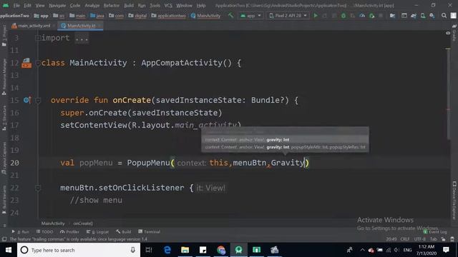Image resolution: width=458 pixels, height=257 pixels.
Task: Click the CRLF line separator in status bar
Action: [x=404, y=239]
